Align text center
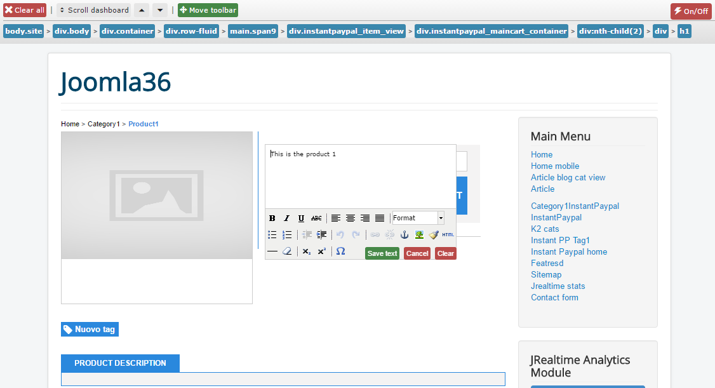The height and width of the screenshot is (388, 715). point(351,218)
